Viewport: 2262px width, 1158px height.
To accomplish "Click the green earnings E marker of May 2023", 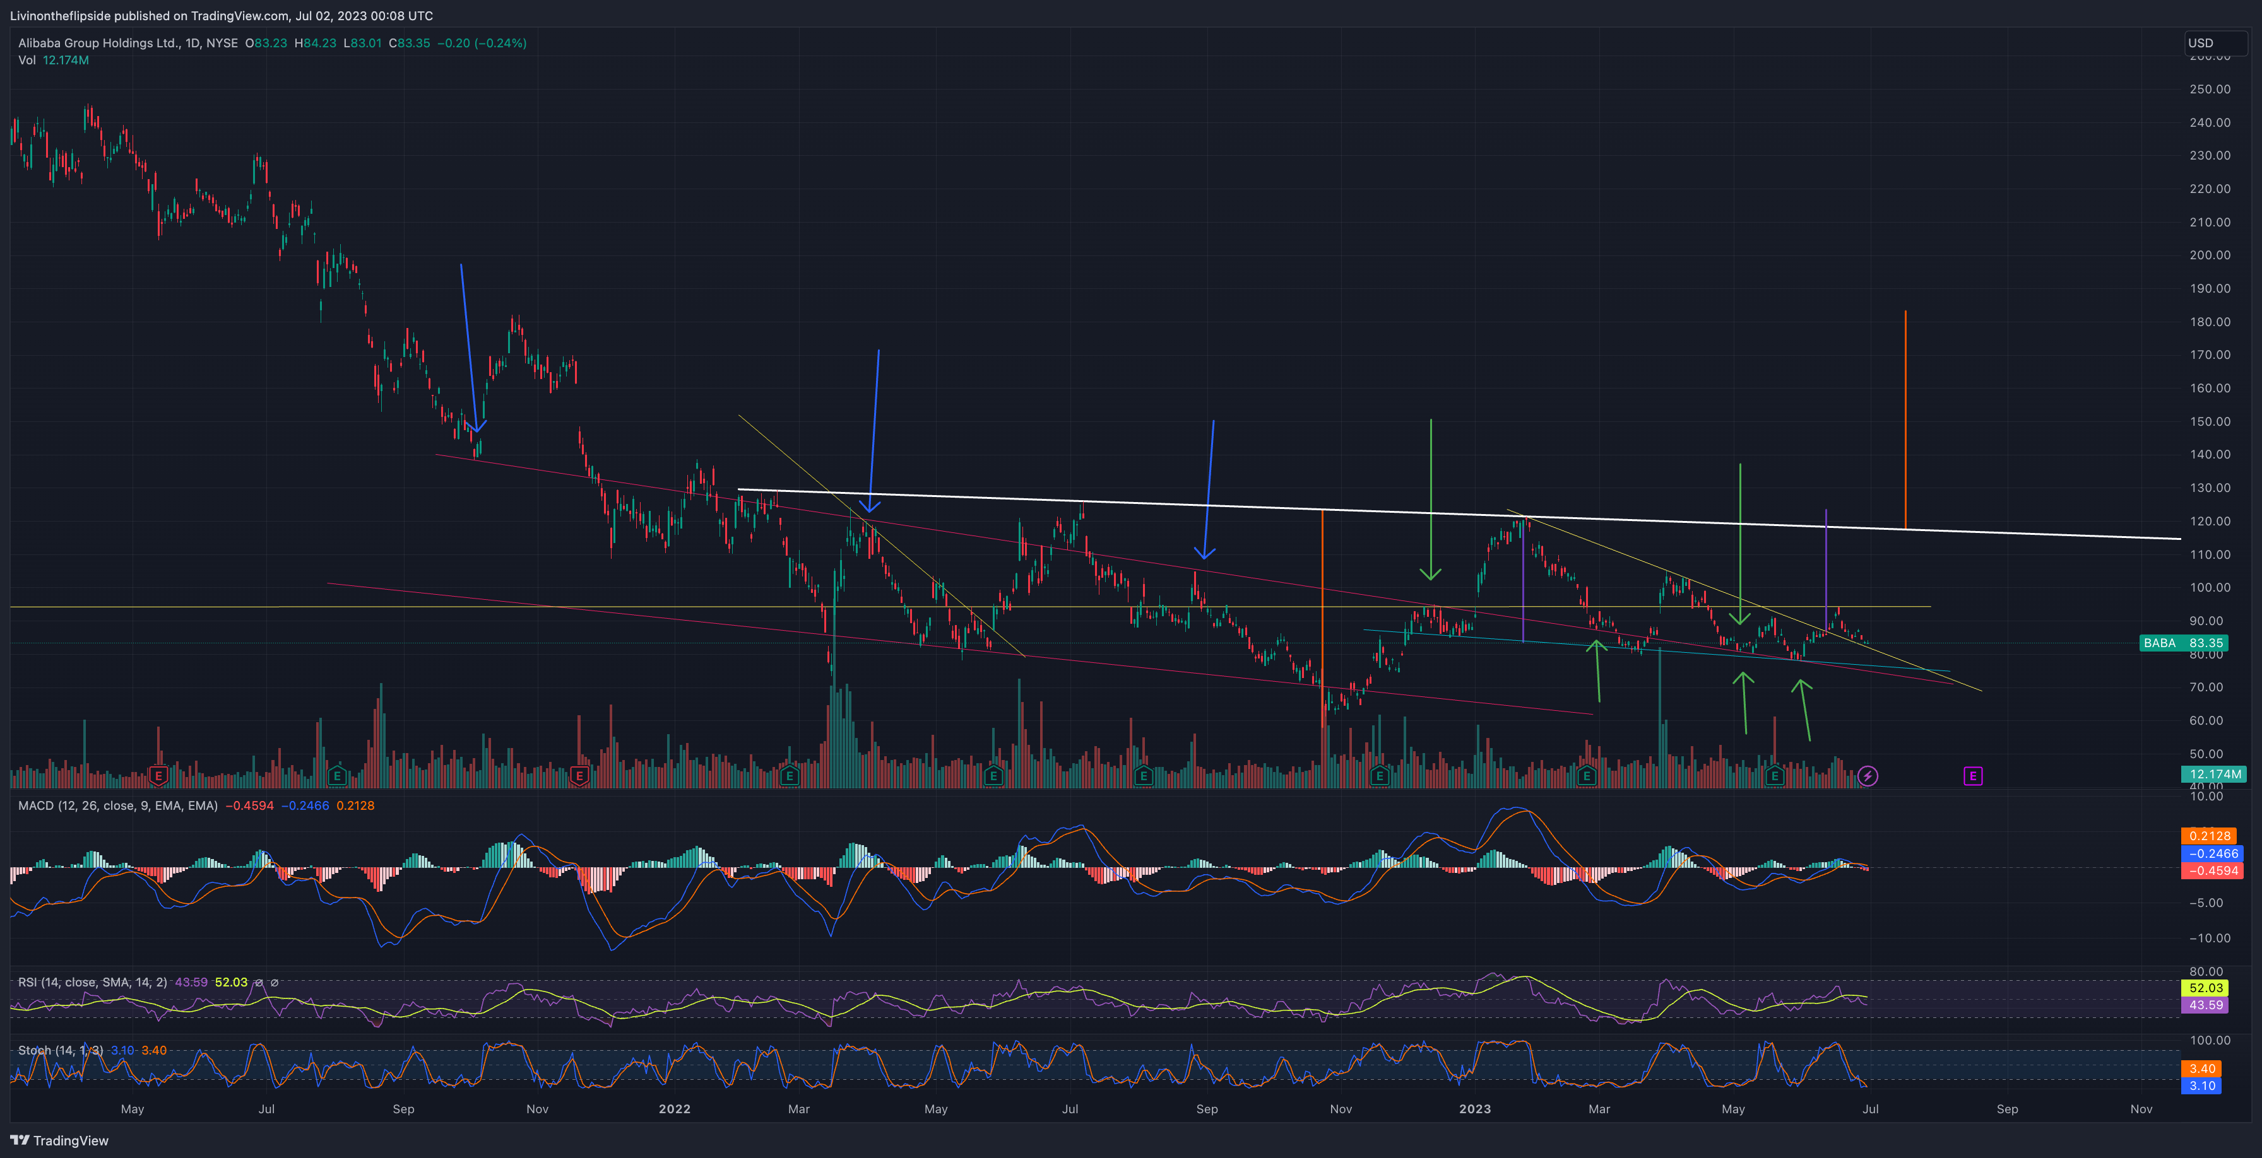I will (1775, 776).
